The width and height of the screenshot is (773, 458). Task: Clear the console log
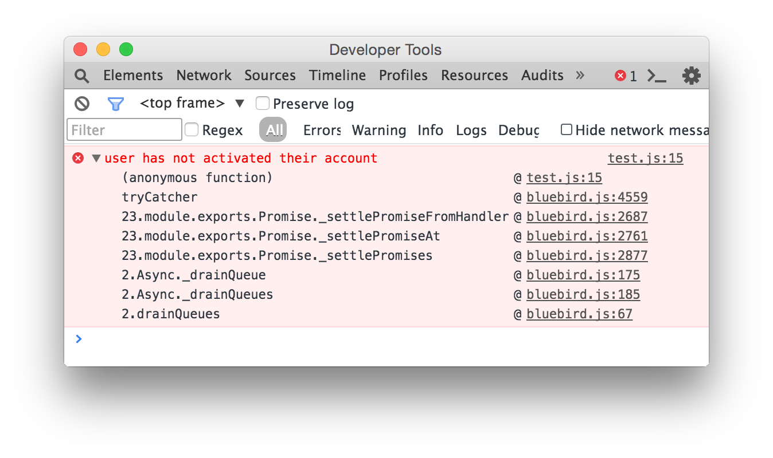click(x=82, y=104)
